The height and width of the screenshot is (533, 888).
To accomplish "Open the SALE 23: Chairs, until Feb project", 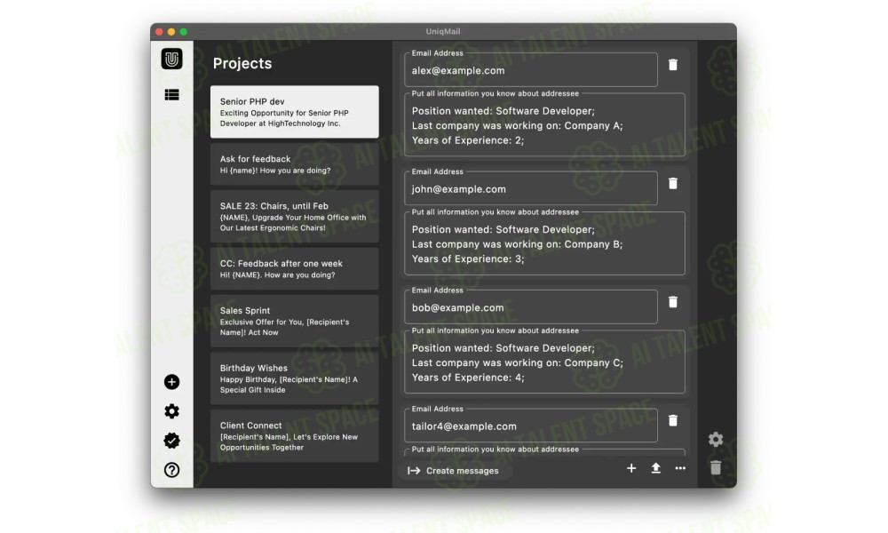I will click(x=295, y=217).
